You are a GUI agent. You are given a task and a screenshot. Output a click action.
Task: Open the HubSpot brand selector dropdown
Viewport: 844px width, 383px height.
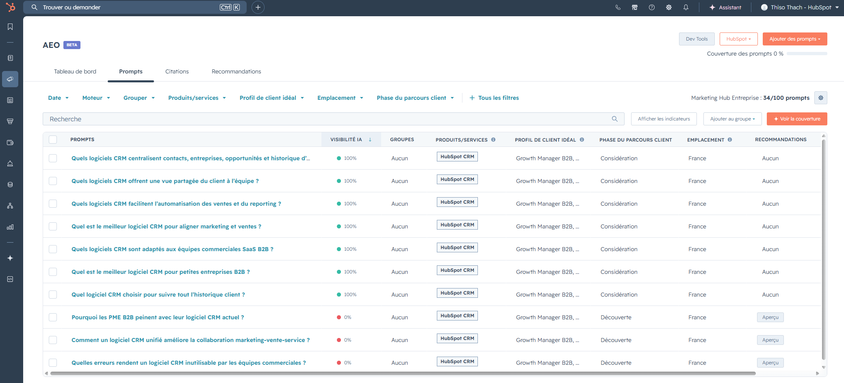pyautogui.click(x=739, y=39)
